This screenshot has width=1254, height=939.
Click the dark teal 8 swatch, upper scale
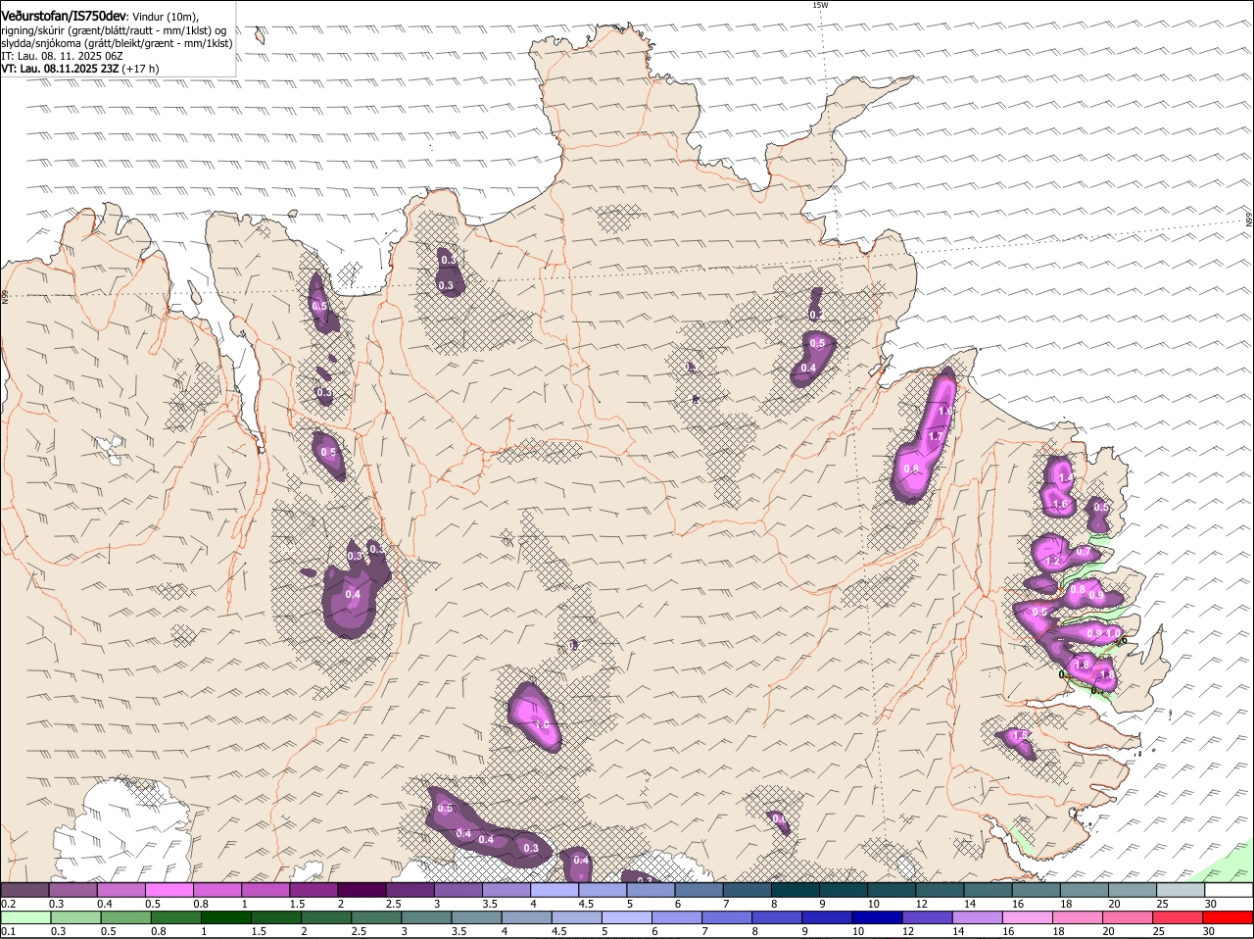[796, 890]
